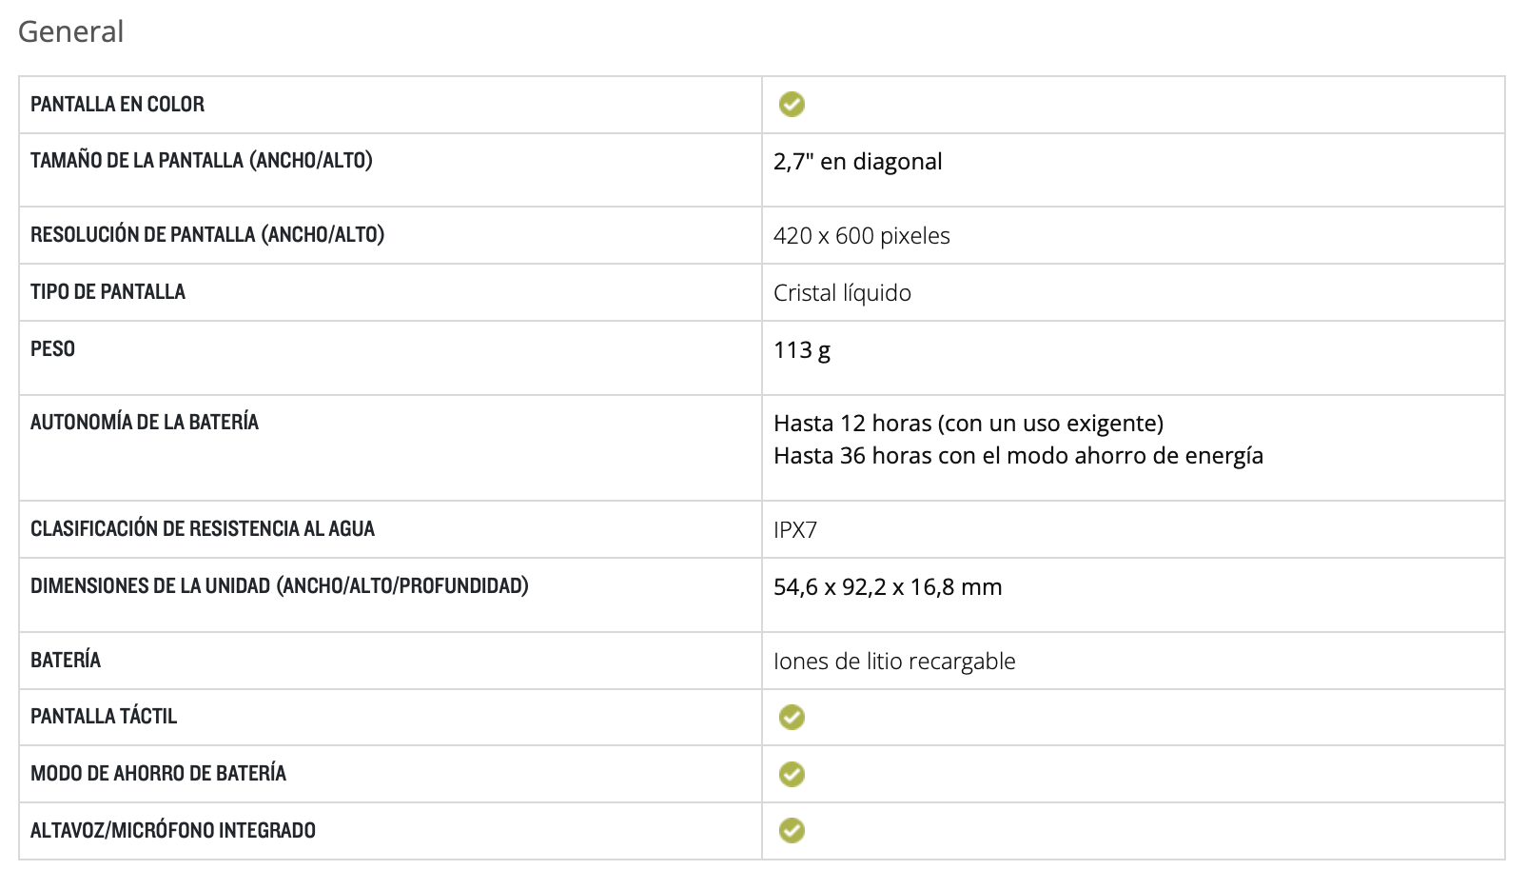Click the Pantalla en color checkmark icon

[x=792, y=105]
